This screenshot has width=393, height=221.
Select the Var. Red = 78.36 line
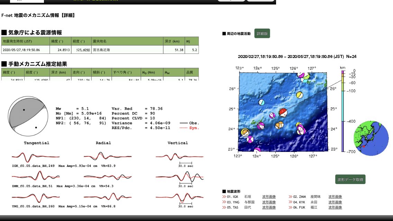137,109
